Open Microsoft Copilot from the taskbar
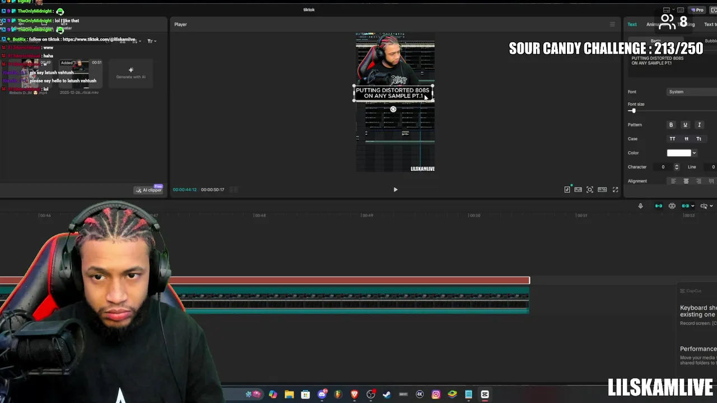The image size is (717, 403). pos(273,395)
